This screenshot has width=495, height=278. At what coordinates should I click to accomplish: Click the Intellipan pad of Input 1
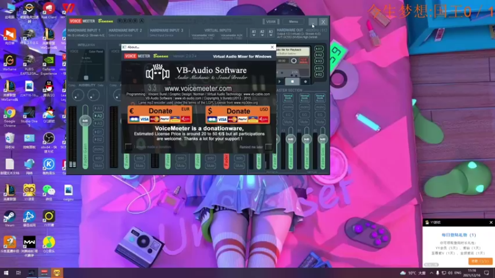click(x=87, y=65)
